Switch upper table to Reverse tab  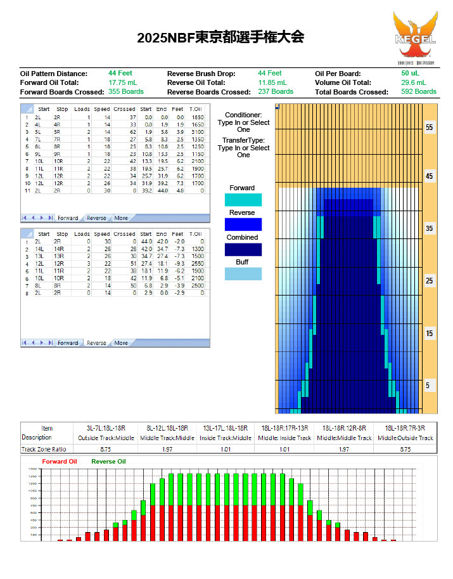[96, 218]
